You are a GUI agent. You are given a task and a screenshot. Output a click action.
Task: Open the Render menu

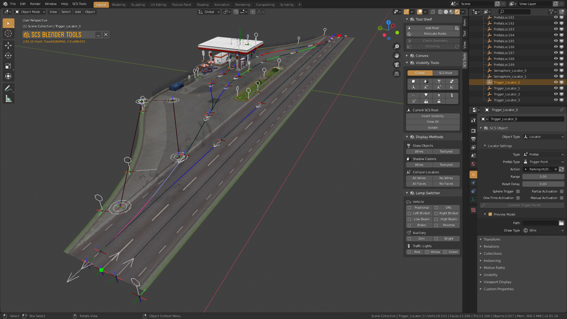click(x=35, y=4)
